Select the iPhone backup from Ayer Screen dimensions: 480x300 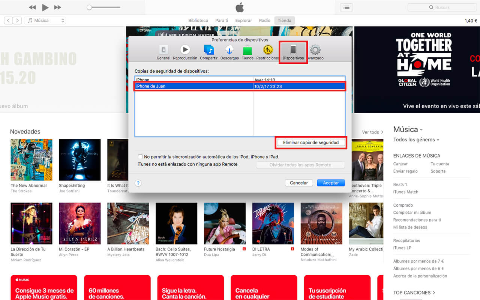pos(240,79)
